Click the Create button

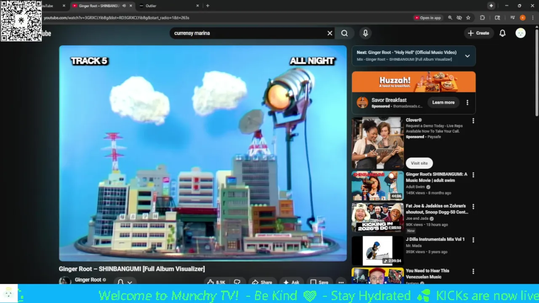pyautogui.click(x=478, y=33)
